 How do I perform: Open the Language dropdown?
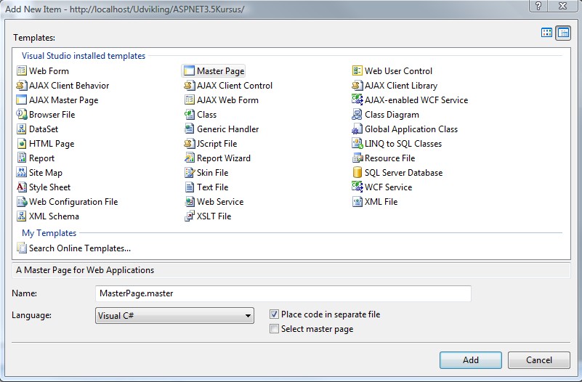coord(174,316)
